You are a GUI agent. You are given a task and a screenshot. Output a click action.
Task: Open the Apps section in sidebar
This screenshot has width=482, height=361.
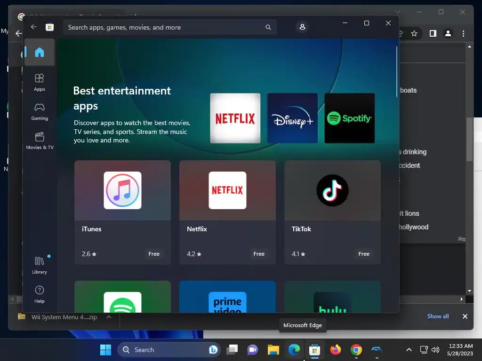point(40,83)
